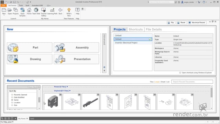Screen dimensions: 220x124
Task: Click the Help icon in the ribbon
Action: (77, 10)
